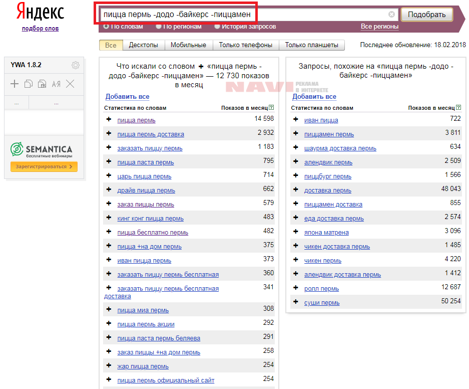Click the Яндекс logo
This screenshot has width=469, height=389.
pos(40,12)
